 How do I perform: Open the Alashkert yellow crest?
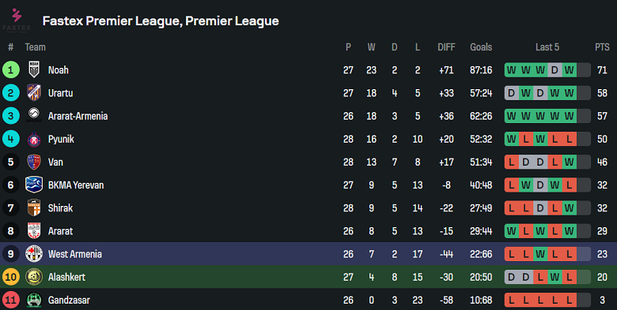point(34,277)
